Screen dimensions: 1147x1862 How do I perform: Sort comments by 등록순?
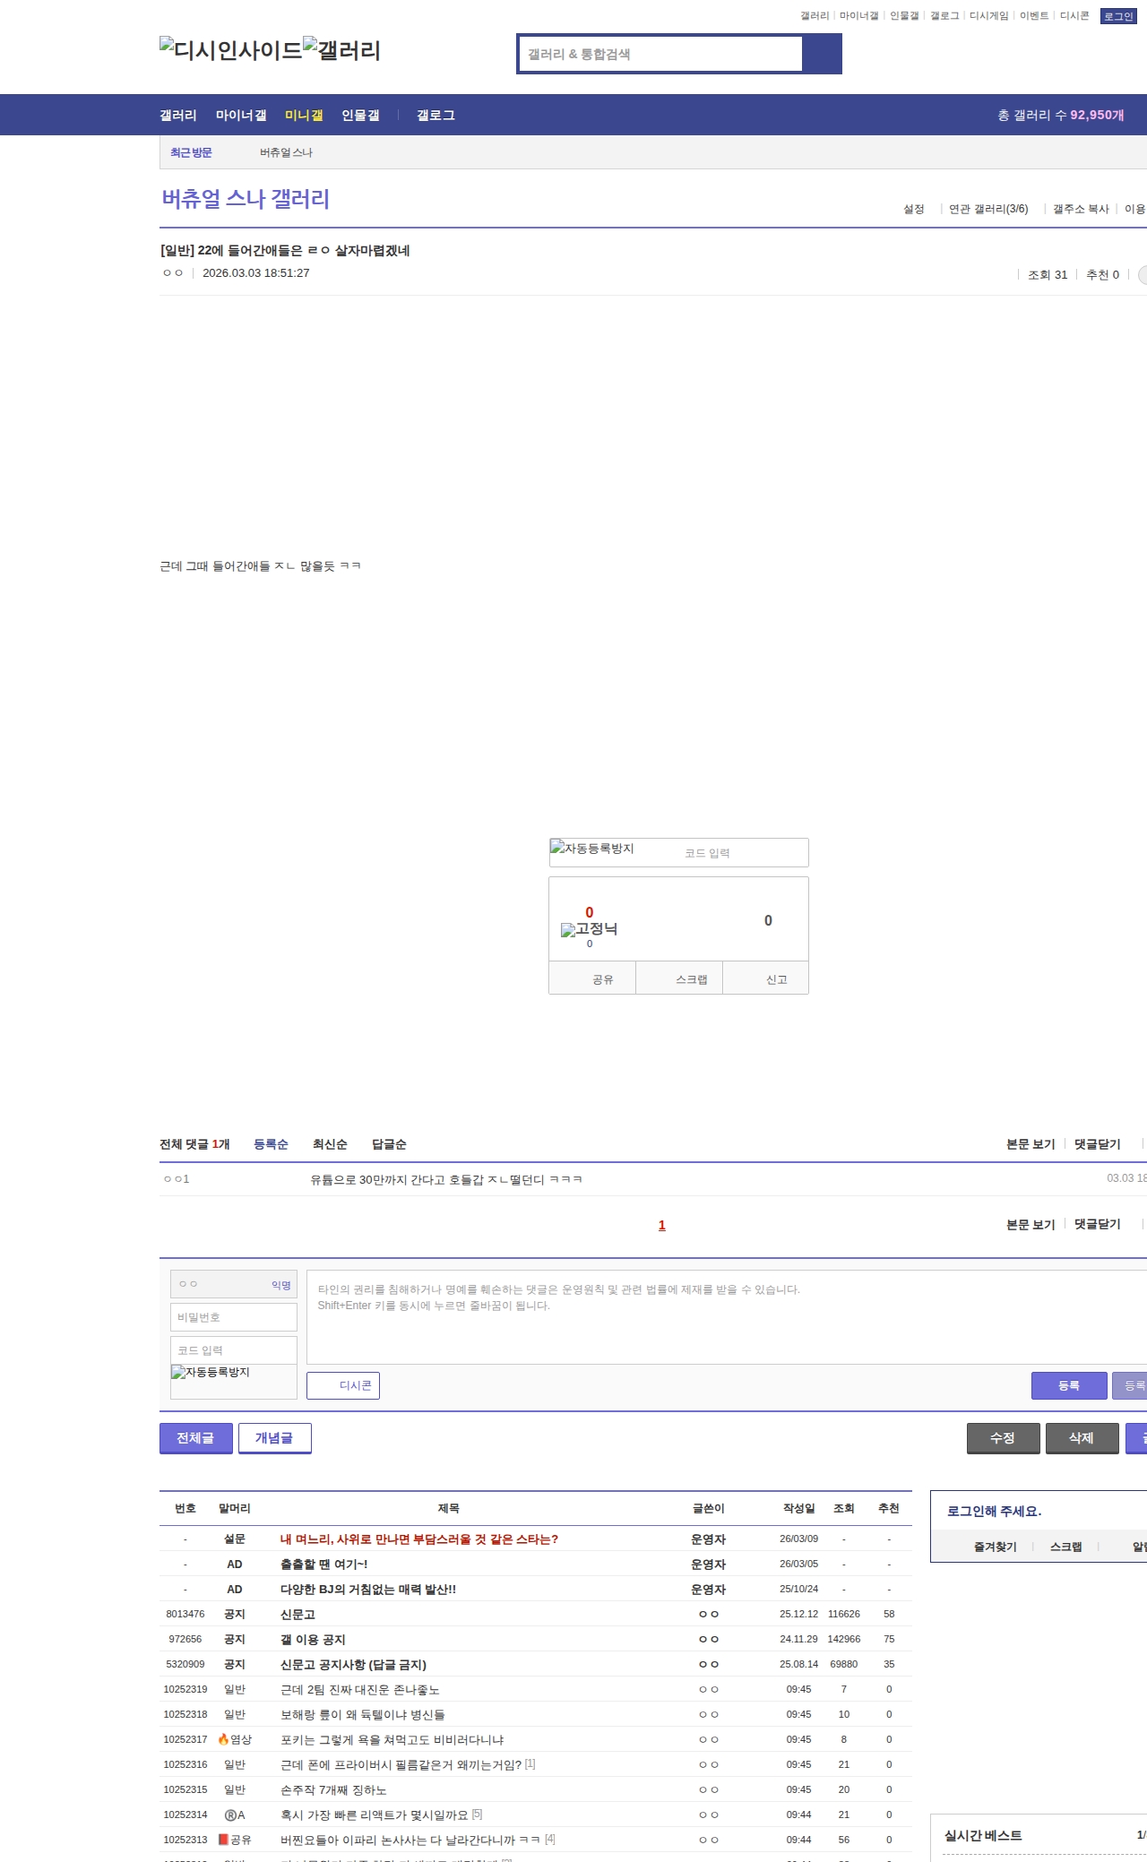point(271,1144)
